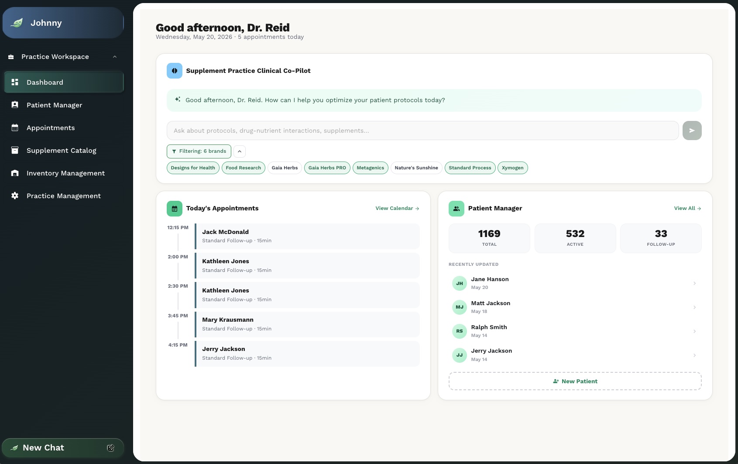Open the Filtering: 6 brands control
This screenshot has width=738, height=464.
click(x=199, y=151)
